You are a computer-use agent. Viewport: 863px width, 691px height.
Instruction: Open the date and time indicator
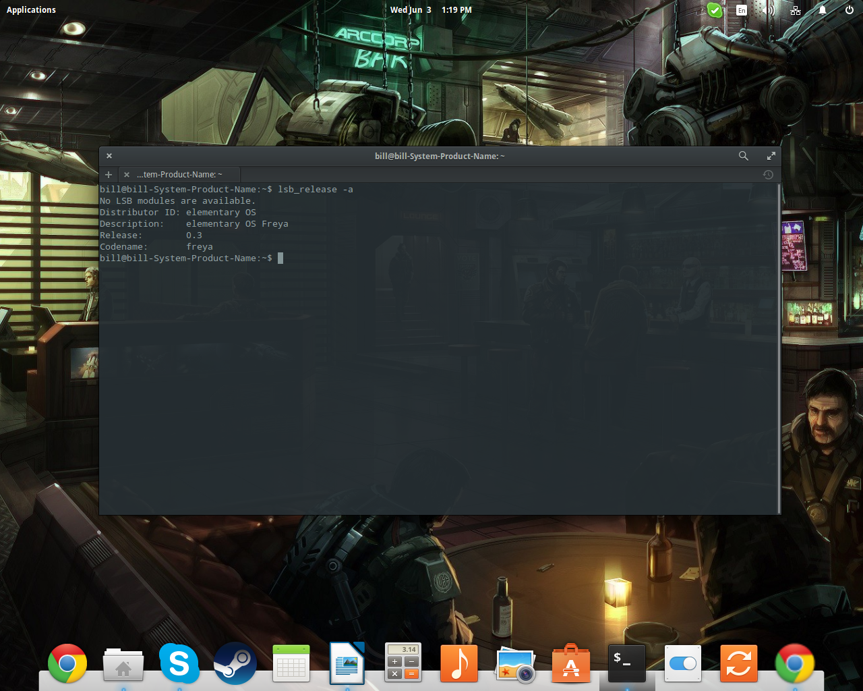(x=431, y=9)
